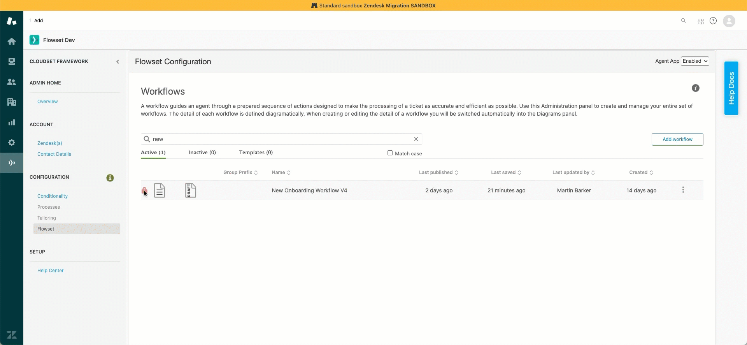Open Processes in Configuration menu

49,207
